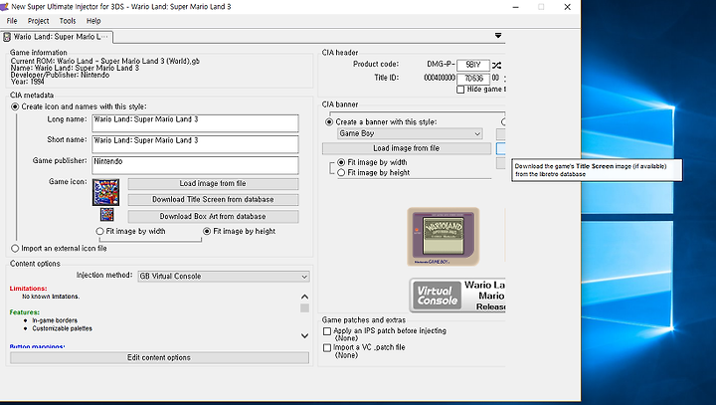Image resolution: width=716 pixels, height=405 pixels.
Task: Open the File menu
Action: pyautogui.click(x=12, y=21)
